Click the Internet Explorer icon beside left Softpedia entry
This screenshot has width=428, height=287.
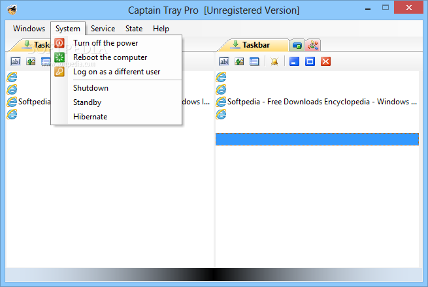coord(12,102)
